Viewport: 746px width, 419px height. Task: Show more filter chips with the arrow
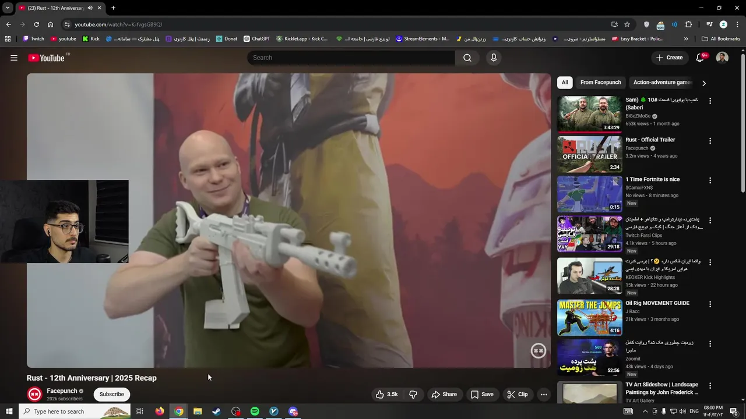703,83
